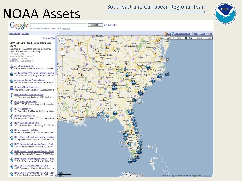Switch to the Terrain view tab
This screenshot has width=242, height=181.
(208, 38)
